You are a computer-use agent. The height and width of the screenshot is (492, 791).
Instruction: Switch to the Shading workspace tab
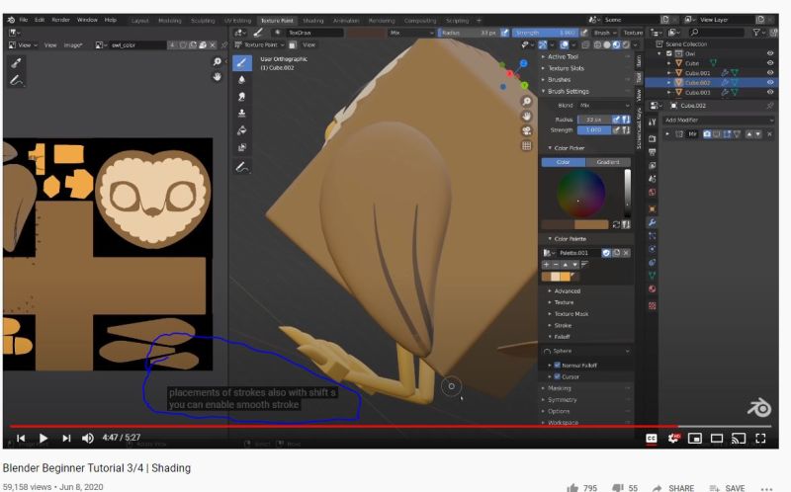312,21
